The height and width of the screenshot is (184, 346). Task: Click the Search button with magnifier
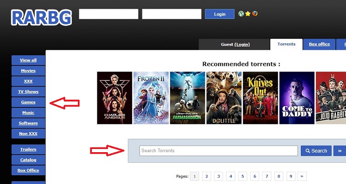(316, 151)
